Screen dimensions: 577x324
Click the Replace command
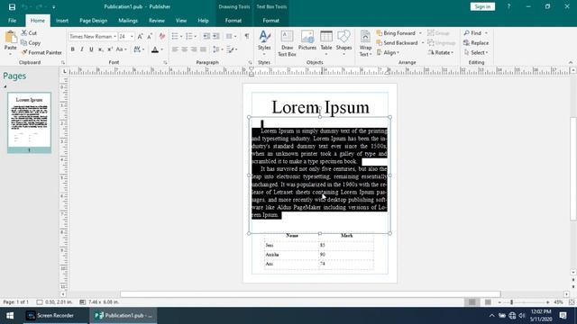476,43
